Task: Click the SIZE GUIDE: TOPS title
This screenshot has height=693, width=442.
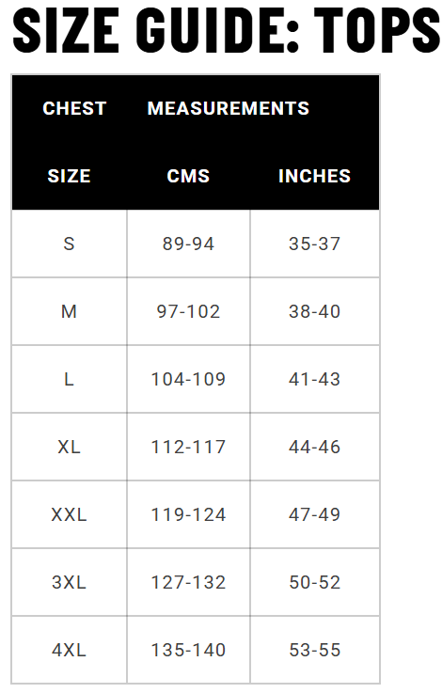Action: click(x=227, y=30)
